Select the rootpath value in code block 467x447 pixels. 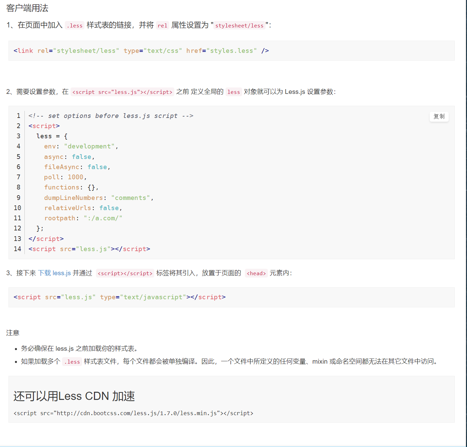pos(103,218)
